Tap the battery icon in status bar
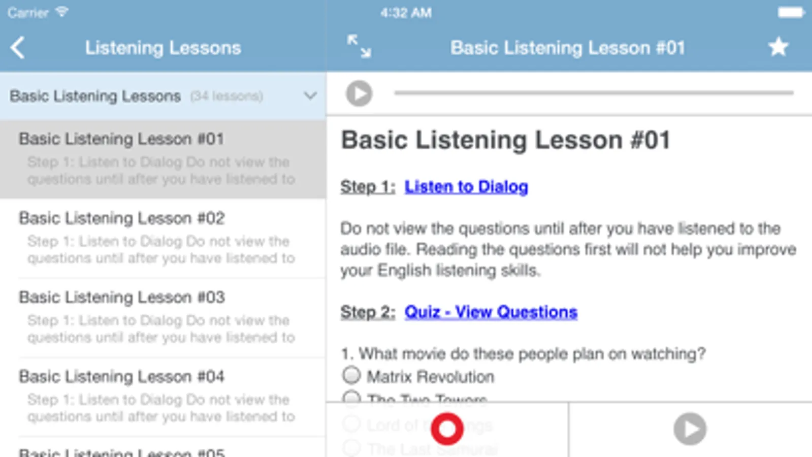 pos(791,12)
